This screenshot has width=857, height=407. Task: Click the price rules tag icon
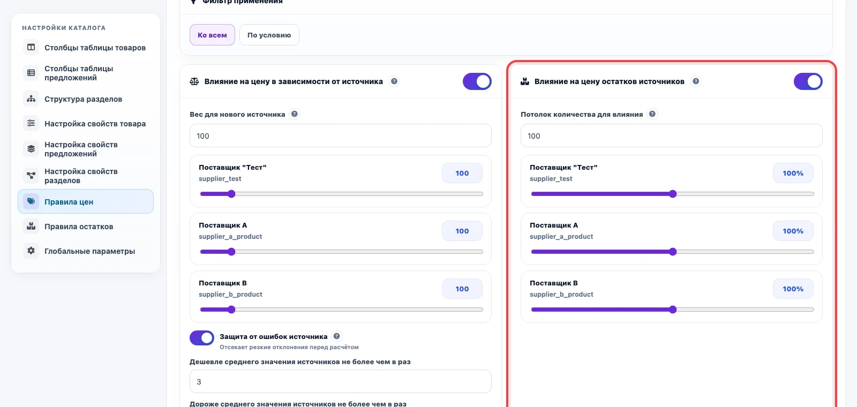31,201
